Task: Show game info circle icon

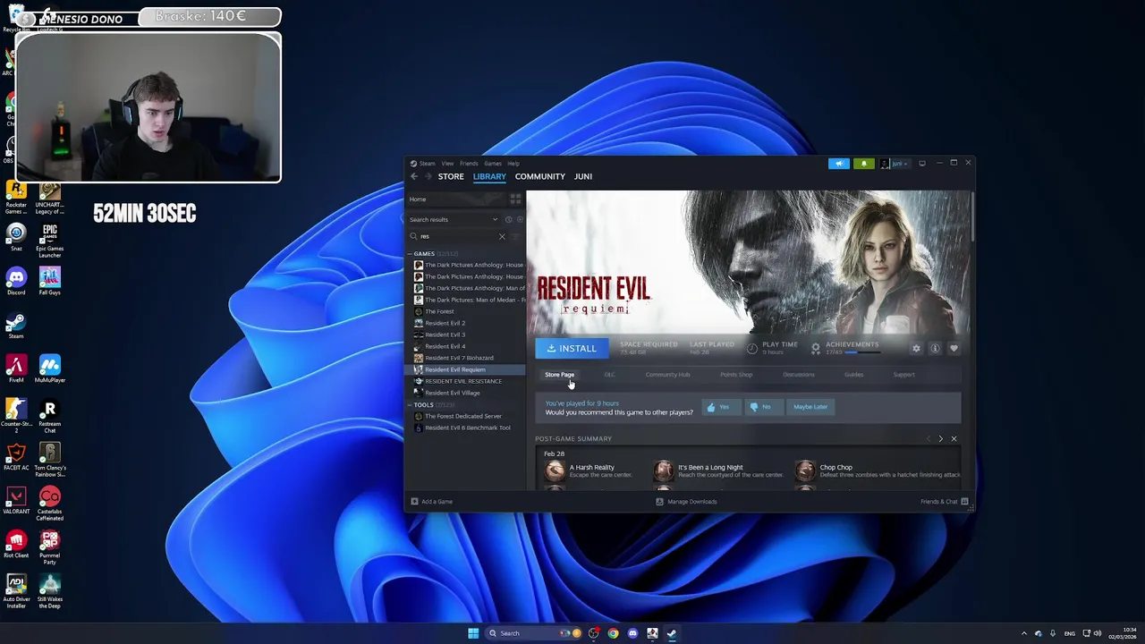Action: tap(935, 349)
